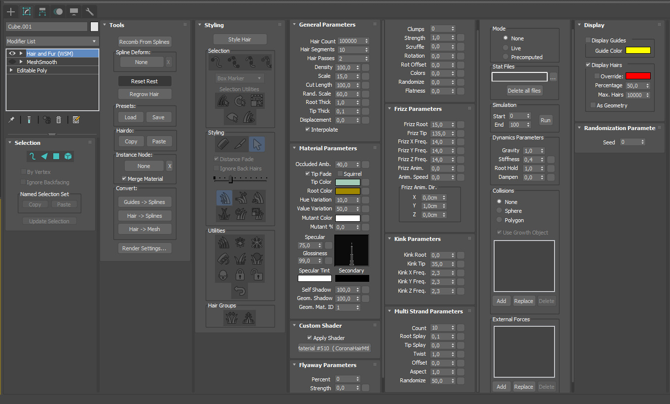Open the Display command panel tab
Image resolution: width=670 pixels, height=404 pixels.
74,11
